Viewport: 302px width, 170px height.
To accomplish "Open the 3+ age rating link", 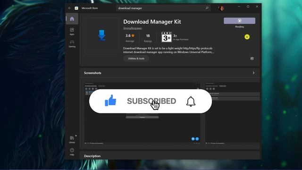I will (175, 36).
